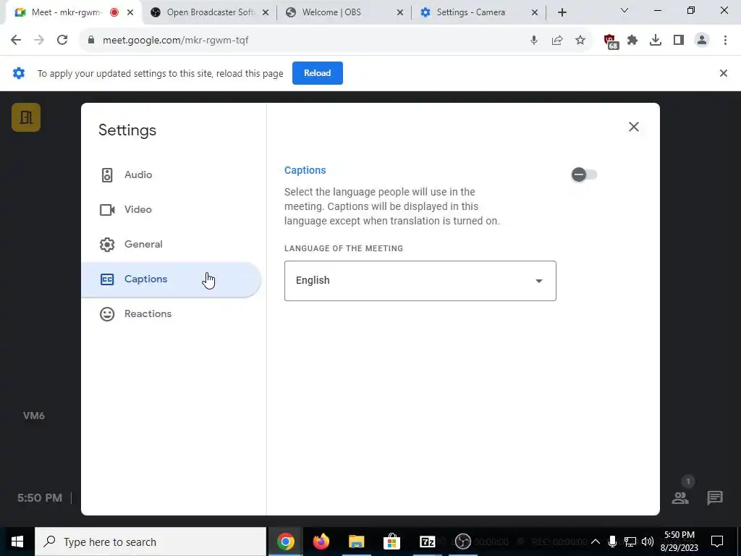Open the Windows notification center icon

717,542
